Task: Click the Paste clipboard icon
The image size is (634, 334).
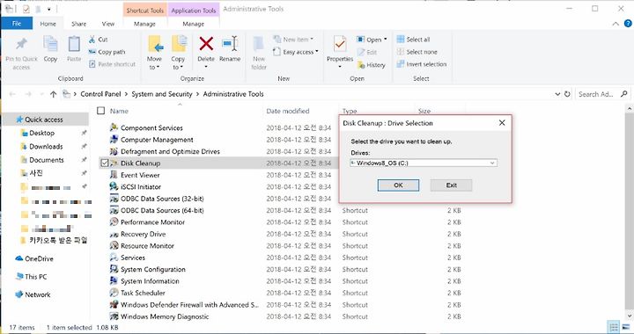Action: (74, 44)
